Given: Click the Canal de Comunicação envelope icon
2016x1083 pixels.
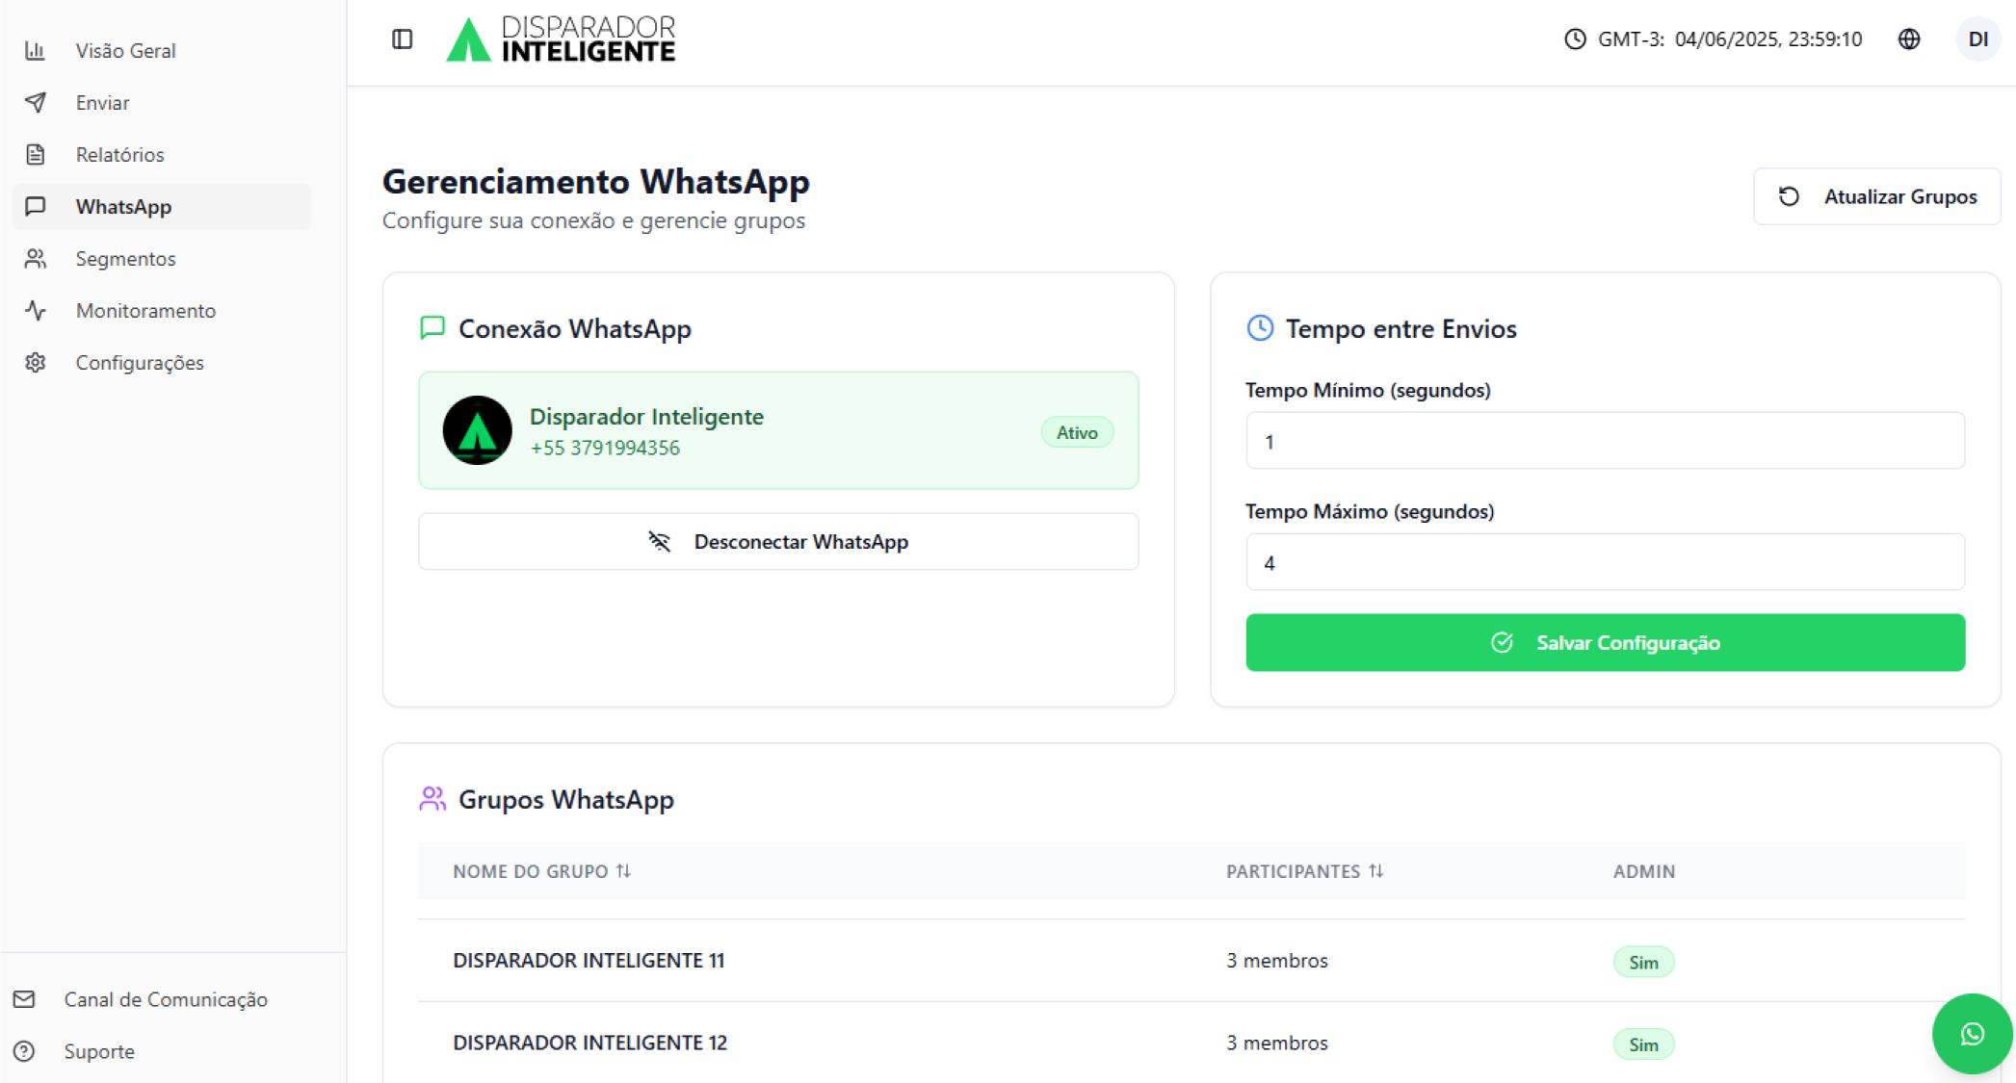Looking at the screenshot, I should point(24,999).
